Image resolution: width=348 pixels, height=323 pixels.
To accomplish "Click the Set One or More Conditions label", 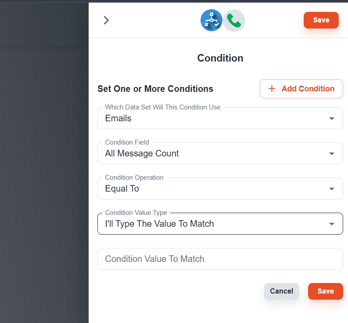I will [155, 89].
